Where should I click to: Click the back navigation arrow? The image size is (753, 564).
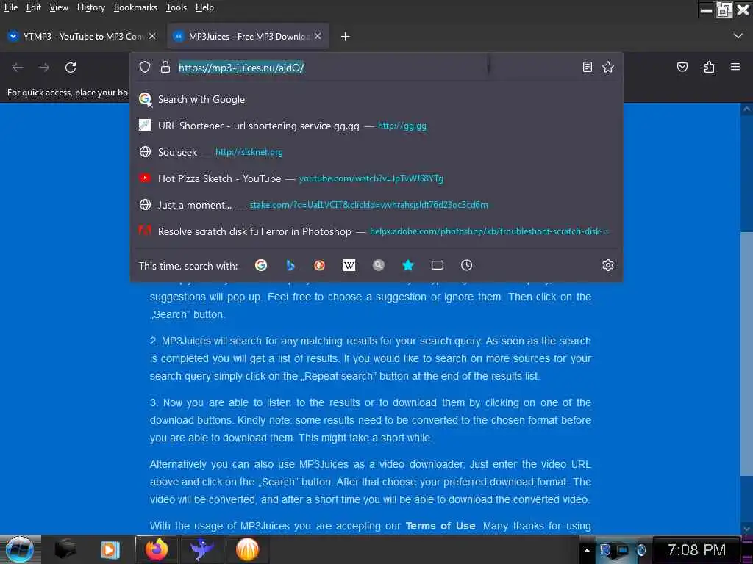pyautogui.click(x=18, y=68)
